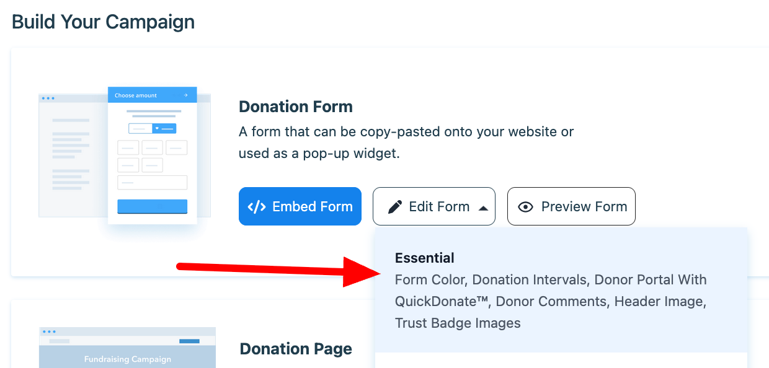This screenshot has height=368, width=769.
Task: Click the Choose amount text in illustration
Action: (x=136, y=95)
